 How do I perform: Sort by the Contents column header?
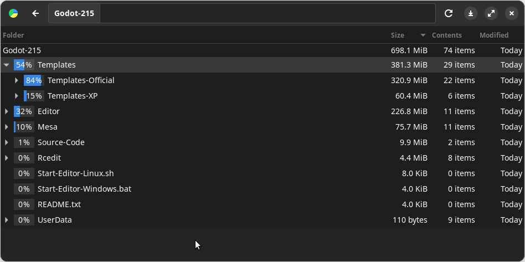pos(446,35)
